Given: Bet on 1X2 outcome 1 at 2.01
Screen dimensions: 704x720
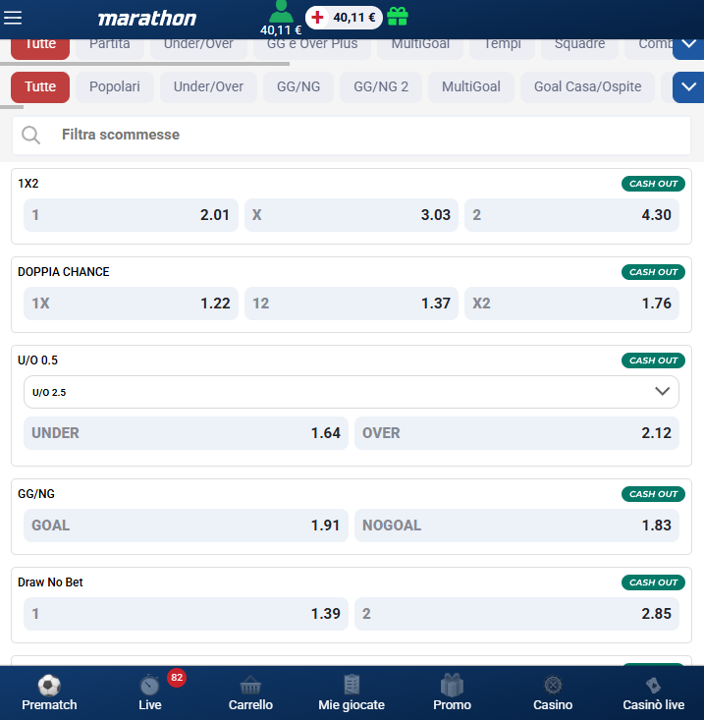Looking at the screenshot, I should tap(131, 215).
